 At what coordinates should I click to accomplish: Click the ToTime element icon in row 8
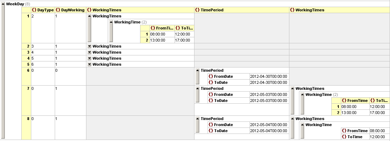tap(344, 137)
